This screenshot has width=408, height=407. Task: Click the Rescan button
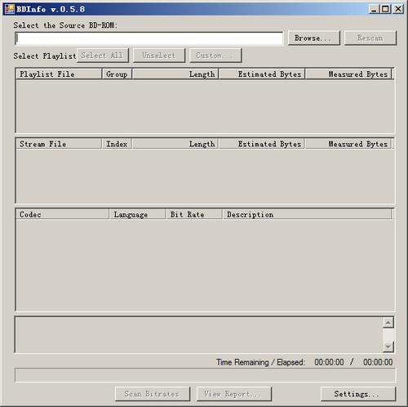(x=370, y=38)
